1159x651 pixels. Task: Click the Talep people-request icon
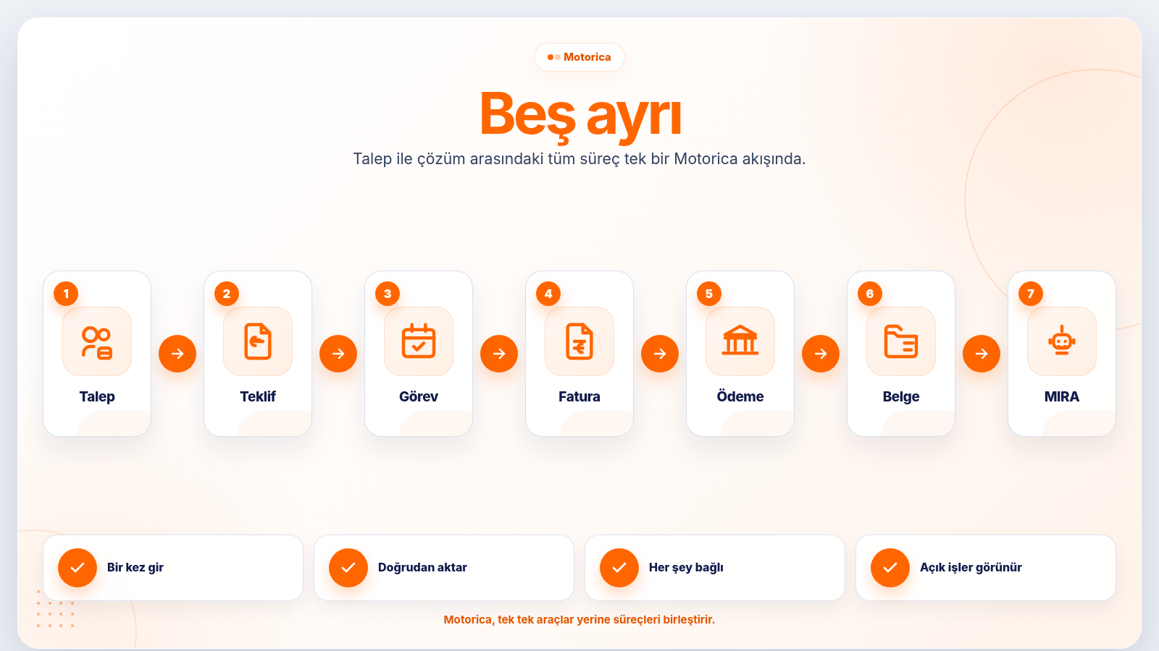[x=97, y=342]
